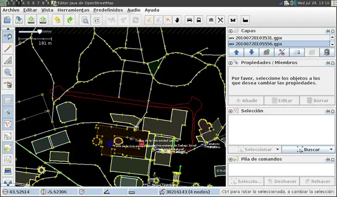The height and width of the screenshot is (197, 337).
Task: Open the Predefinidos menu
Action: 108,10
